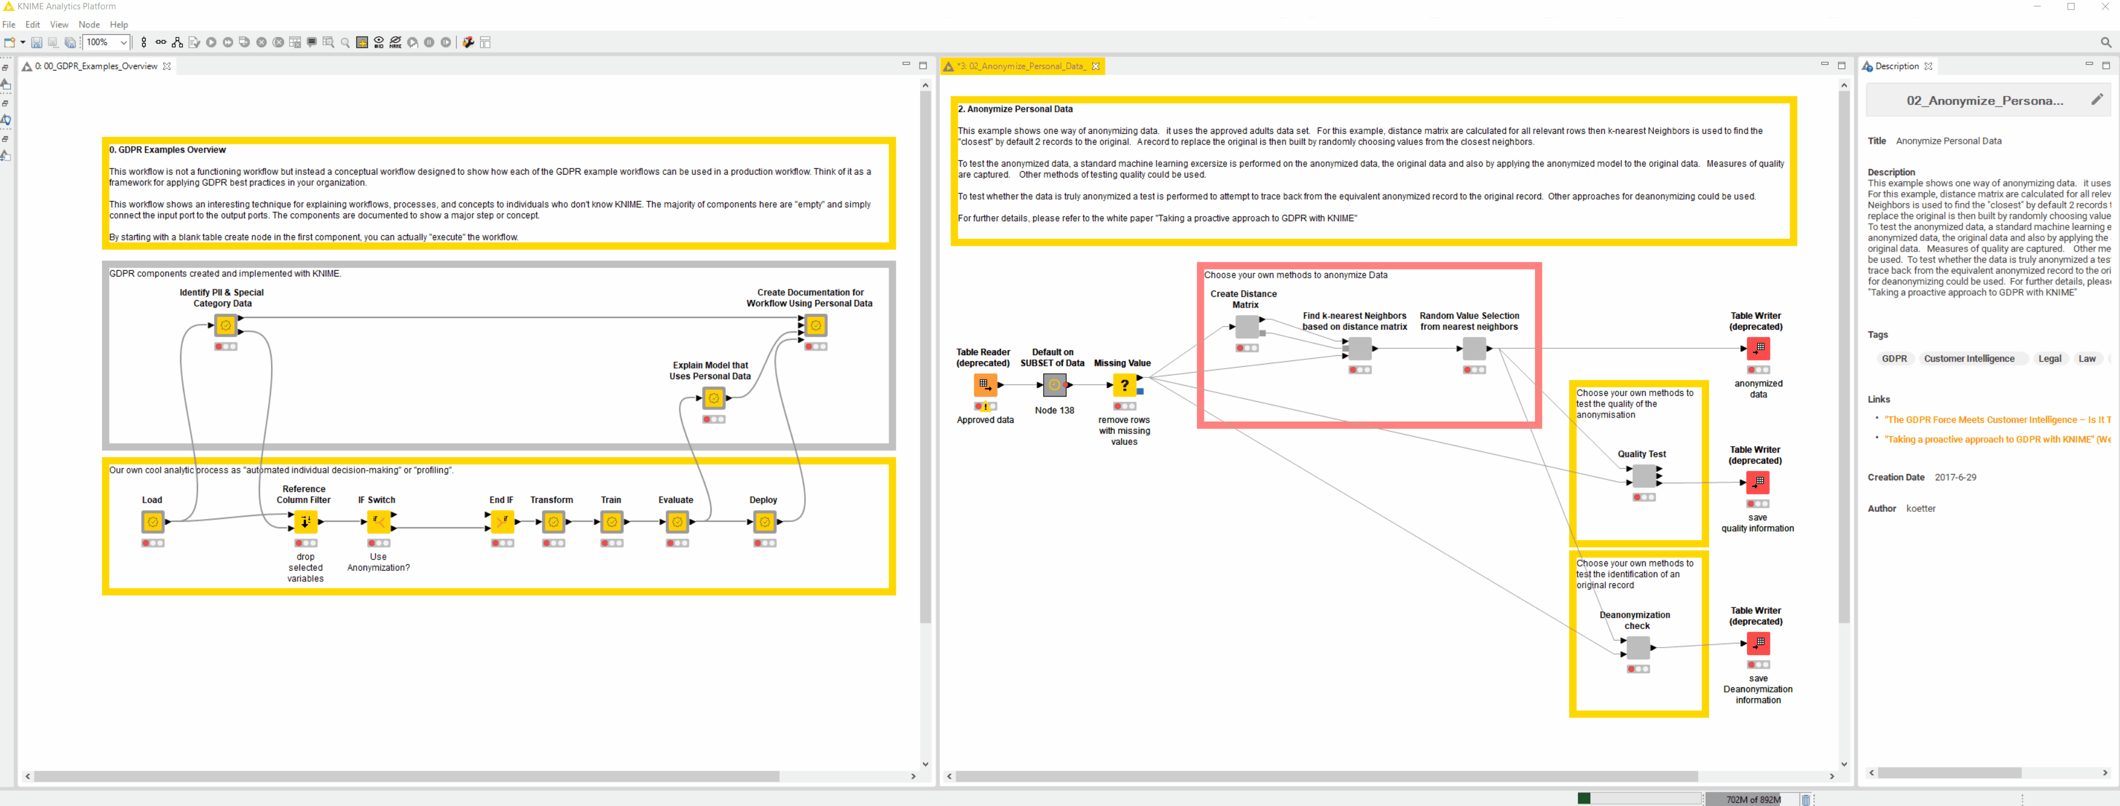Click the horizontal node alignment icon
The height and width of the screenshot is (806, 2120).
pyautogui.click(x=160, y=42)
